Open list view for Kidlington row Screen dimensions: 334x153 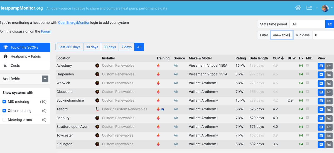[321, 144]
